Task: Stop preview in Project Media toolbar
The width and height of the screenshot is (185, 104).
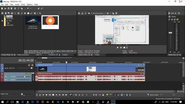Action: tap(28, 13)
